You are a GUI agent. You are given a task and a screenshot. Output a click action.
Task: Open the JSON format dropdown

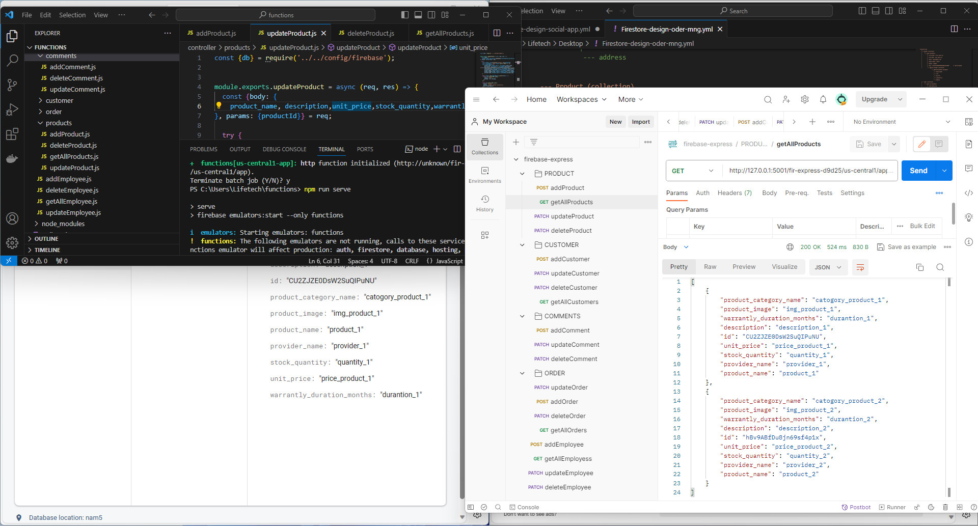tap(828, 267)
